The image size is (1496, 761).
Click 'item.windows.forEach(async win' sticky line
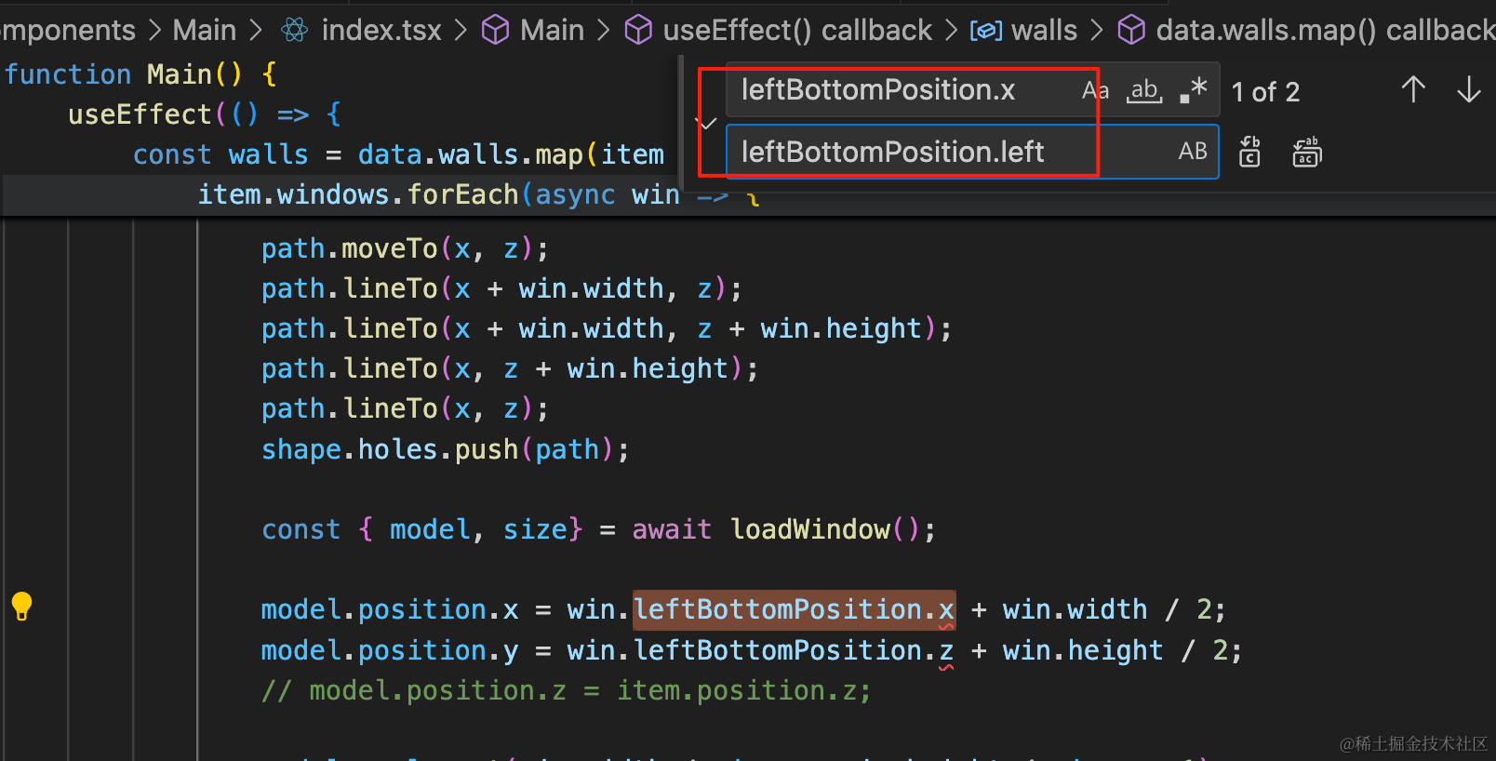(x=439, y=194)
